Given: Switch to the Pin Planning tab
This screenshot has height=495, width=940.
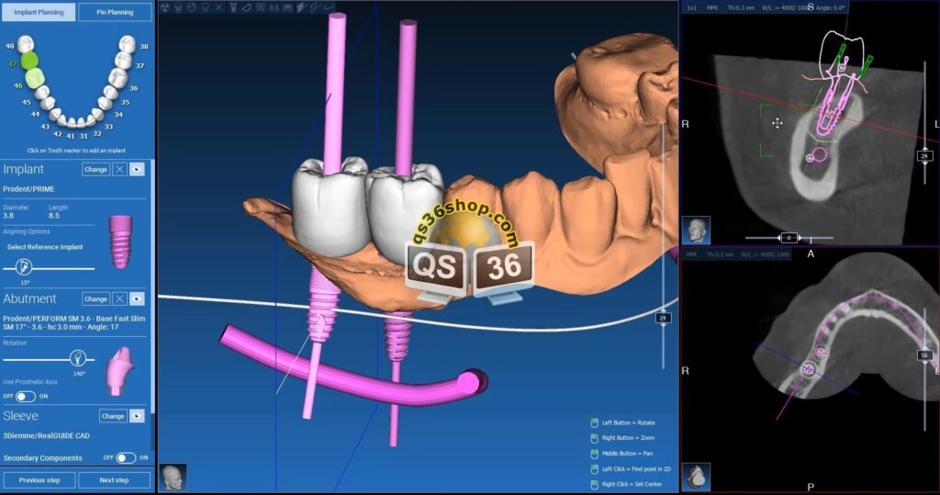Looking at the screenshot, I should [x=115, y=13].
